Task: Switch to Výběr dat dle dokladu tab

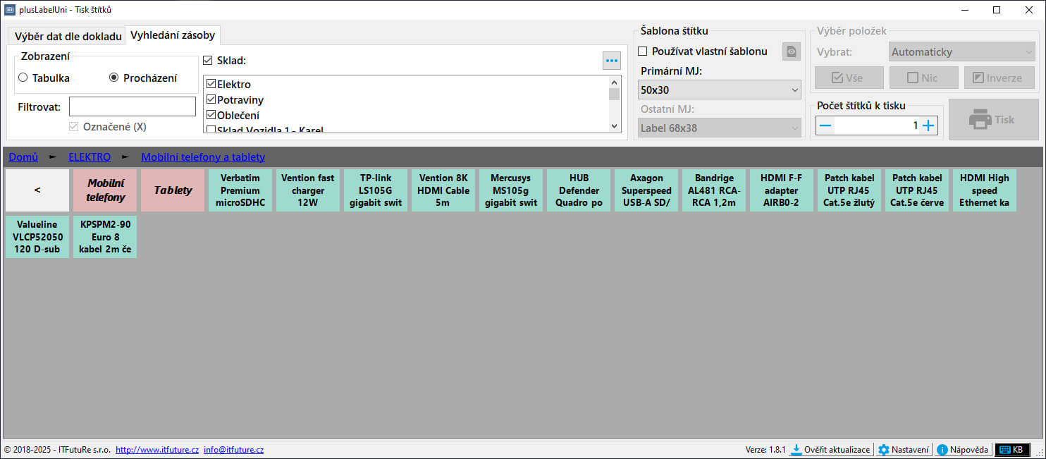Action: pos(68,36)
